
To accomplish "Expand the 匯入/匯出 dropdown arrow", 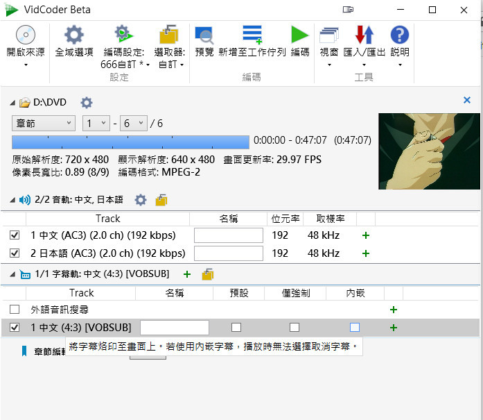I will 364,65.
